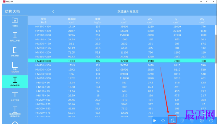
Task: Select the 热轧H型钢 highlighted sidebar tab
Action: click(x=15, y=81)
